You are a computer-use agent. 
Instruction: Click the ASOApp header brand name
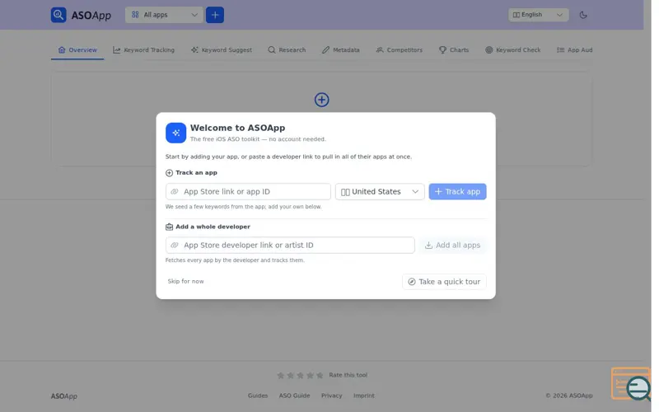91,15
